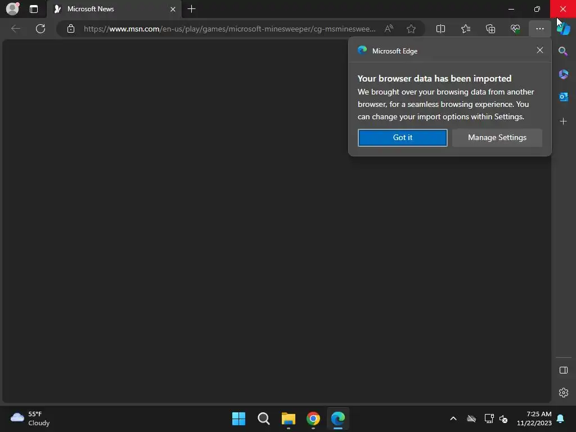Open notifications bell icon

click(561, 418)
